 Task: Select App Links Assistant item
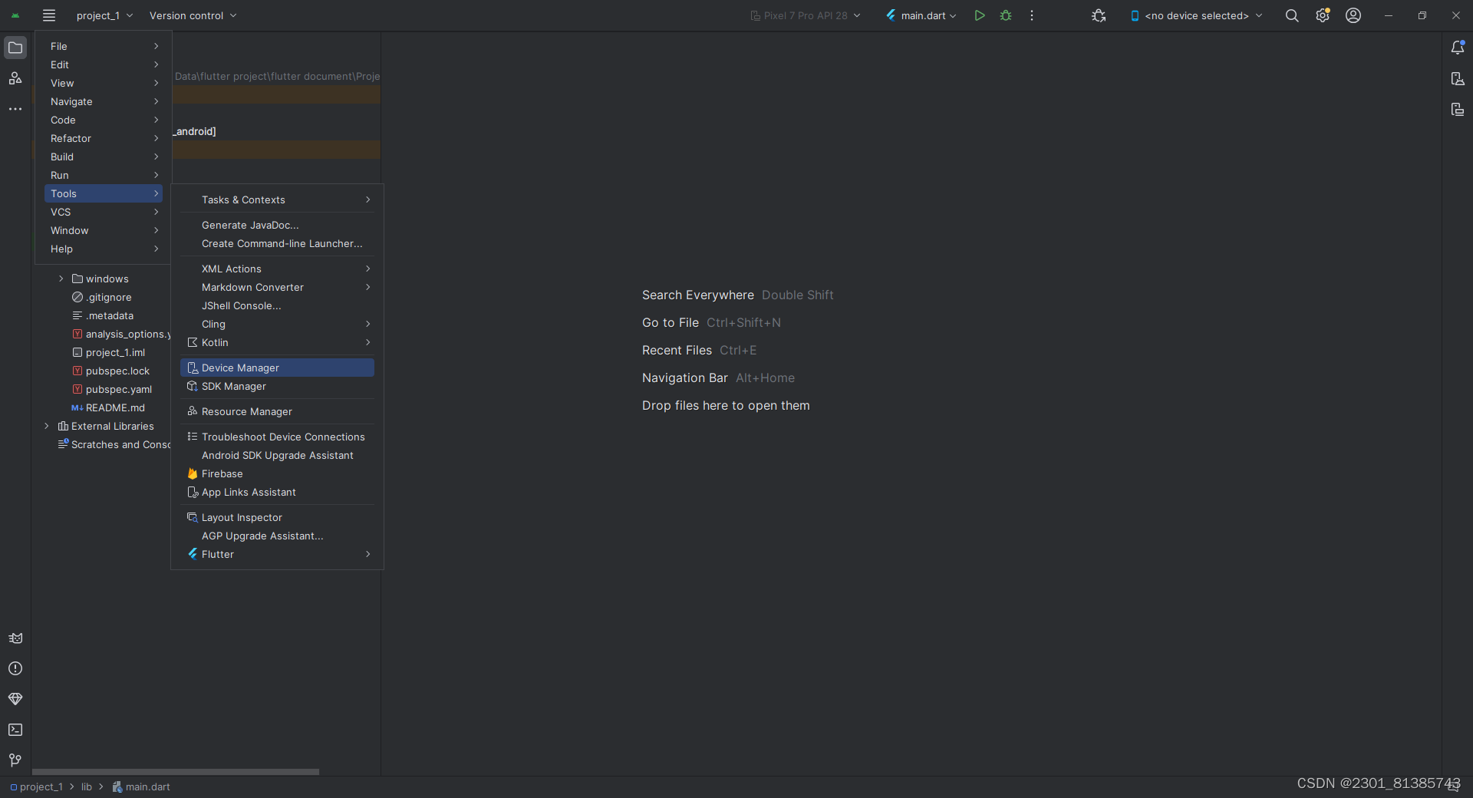click(x=277, y=492)
